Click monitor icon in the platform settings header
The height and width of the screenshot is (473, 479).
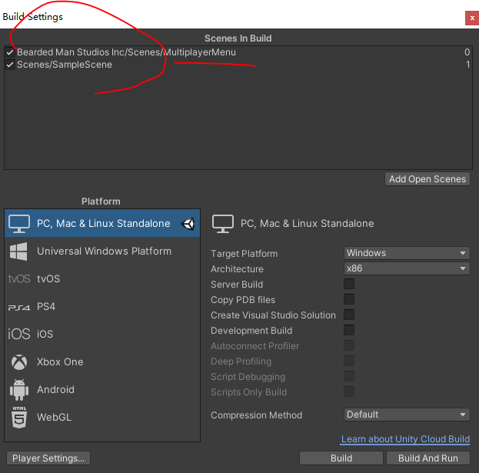(223, 224)
